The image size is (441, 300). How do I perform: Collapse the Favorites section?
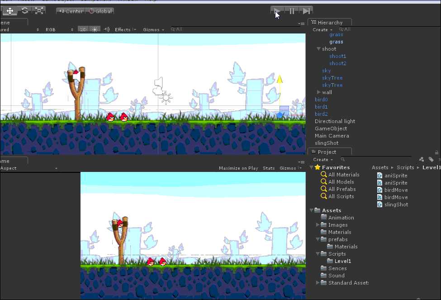[311, 167]
